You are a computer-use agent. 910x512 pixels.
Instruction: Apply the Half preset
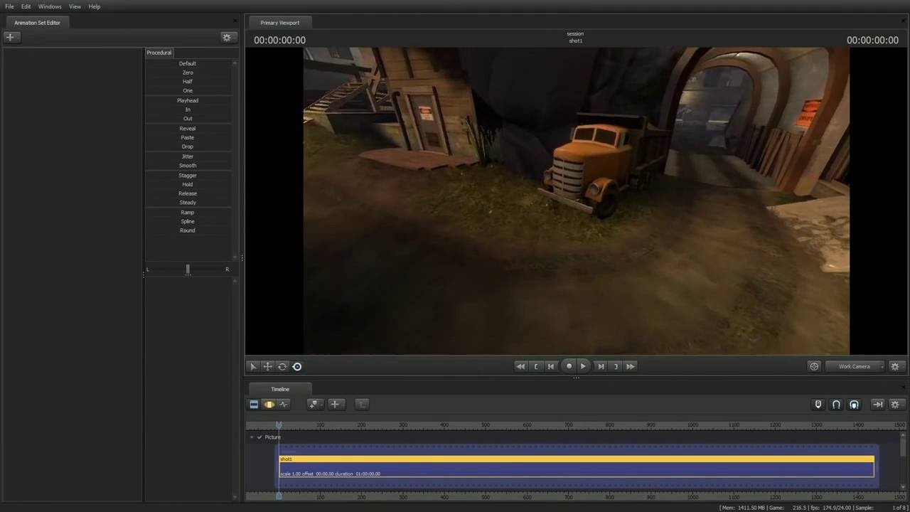[188, 82]
